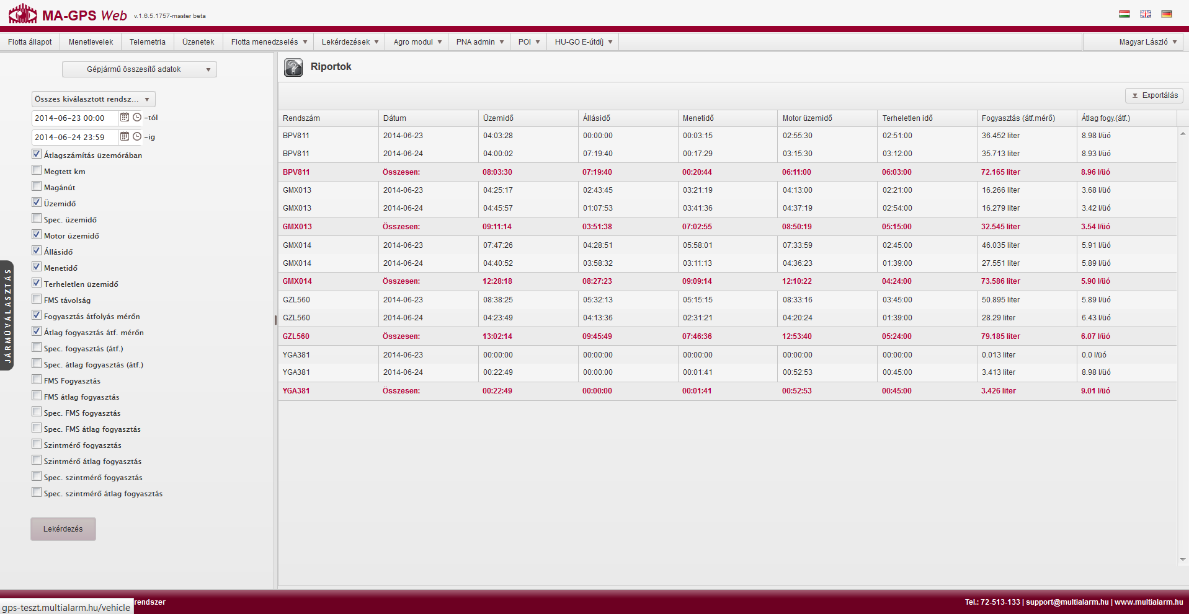
Task: Click the Lekérdezés query button
Action: pos(63,529)
